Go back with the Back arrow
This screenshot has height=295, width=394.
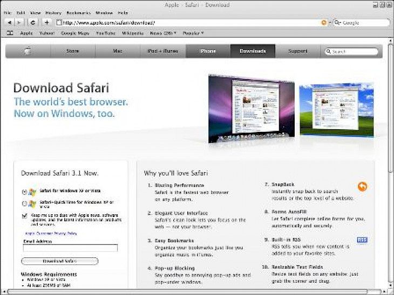[x=10, y=23]
